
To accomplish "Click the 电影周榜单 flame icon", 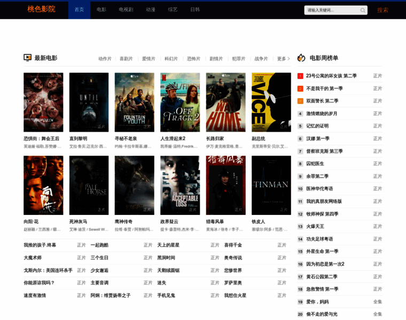I will pyautogui.click(x=301, y=58).
